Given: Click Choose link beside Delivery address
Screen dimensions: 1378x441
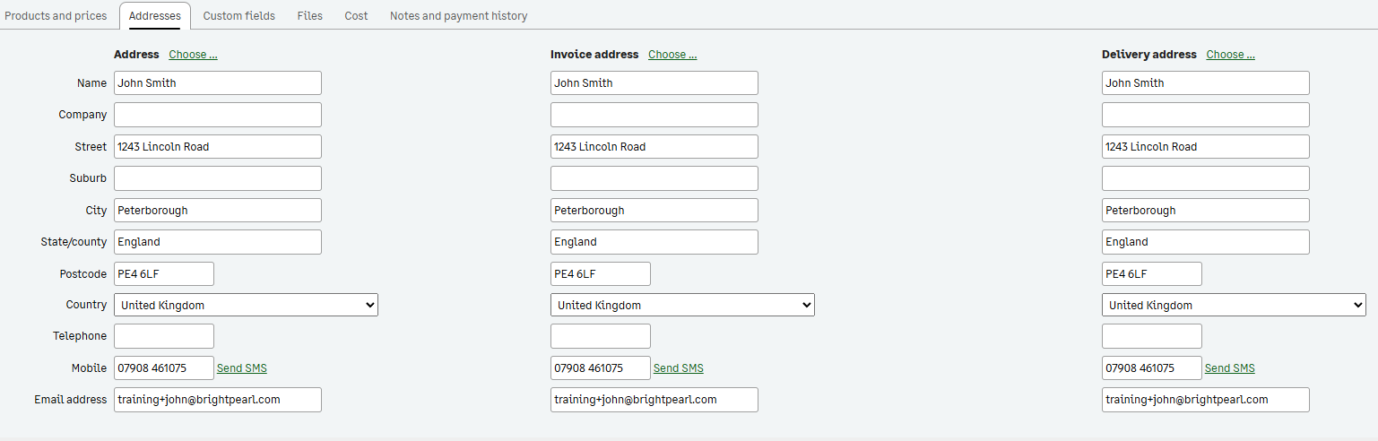Looking at the screenshot, I should tap(1230, 55).
